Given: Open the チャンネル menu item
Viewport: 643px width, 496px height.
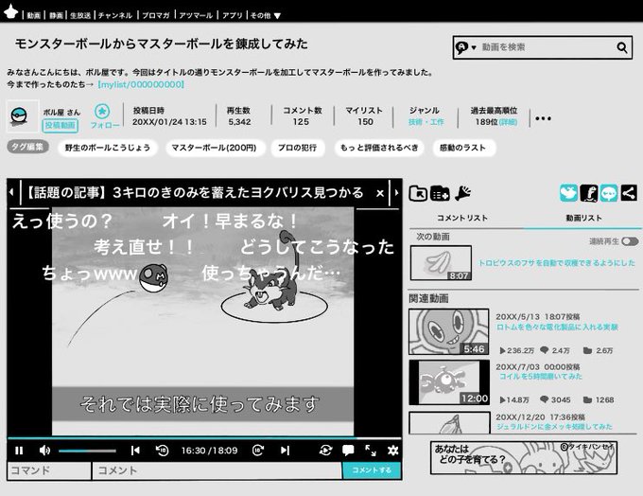Looking at the screenshot, I should pyautogui.click(x=115, y=15).
